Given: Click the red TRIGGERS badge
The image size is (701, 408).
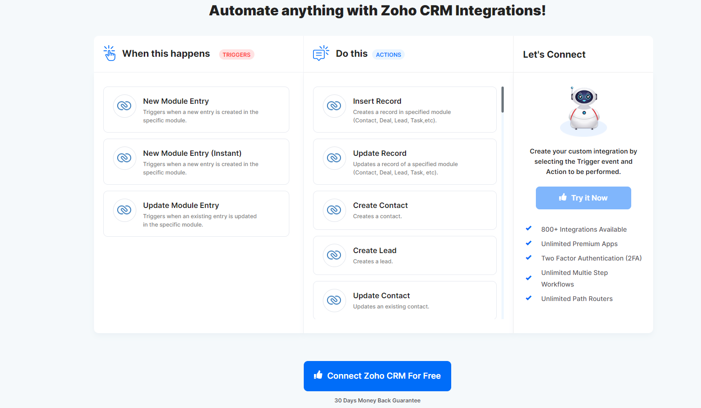Looking at the screenshot, I should pos(236,54).
